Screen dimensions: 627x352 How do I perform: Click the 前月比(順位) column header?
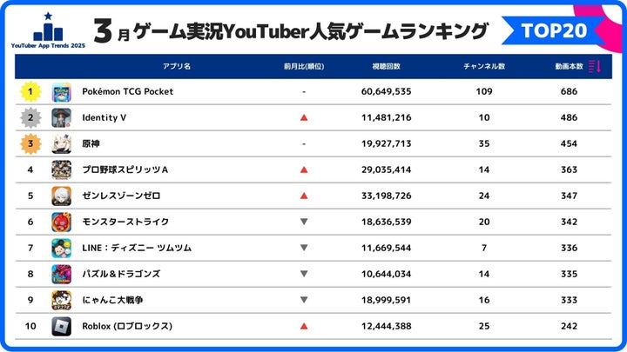(302, 66)
